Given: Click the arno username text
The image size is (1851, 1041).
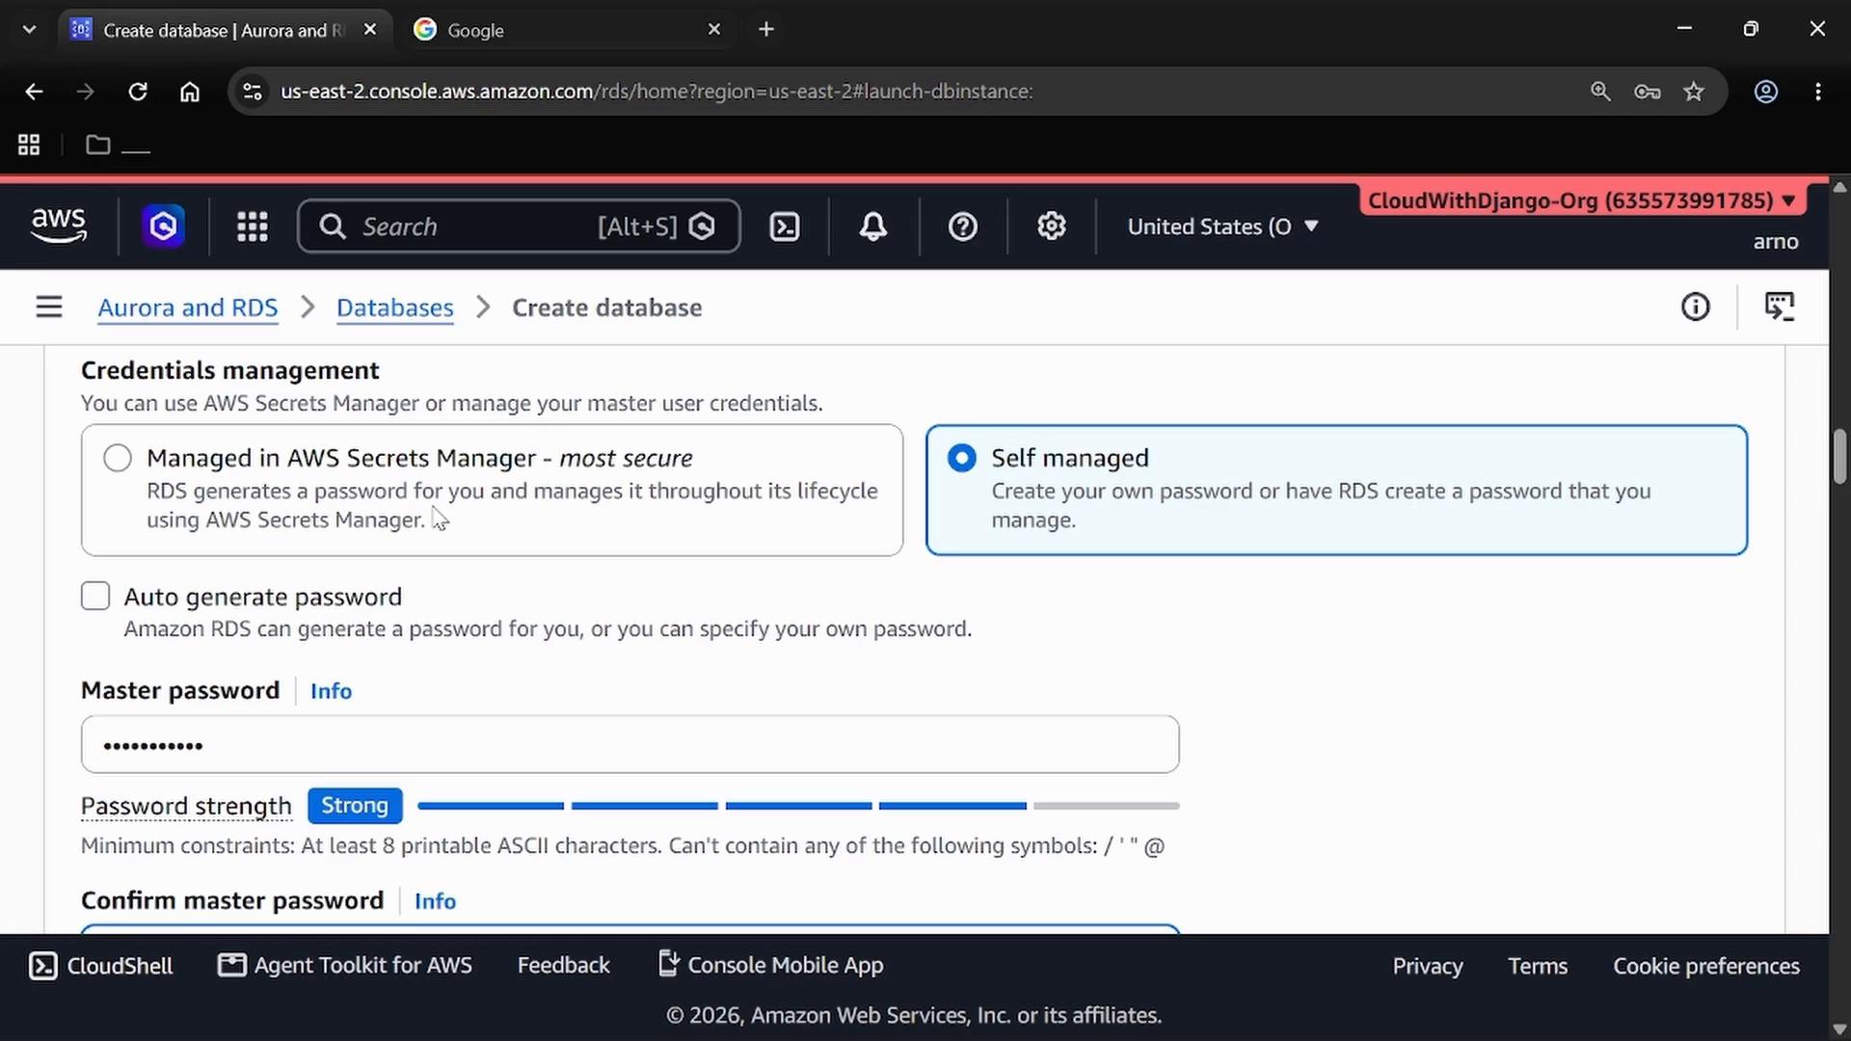Looking at the screenshot, I should coord(1776,242).
